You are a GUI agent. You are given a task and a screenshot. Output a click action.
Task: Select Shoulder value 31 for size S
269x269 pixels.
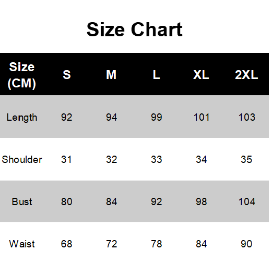[67, 159]
